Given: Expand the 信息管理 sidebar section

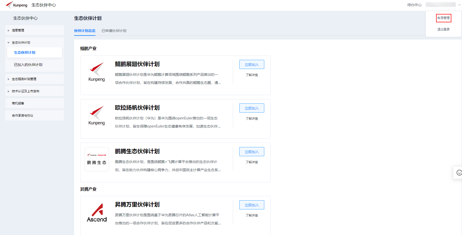Looking at the screenshot, I should pos(35,30).
